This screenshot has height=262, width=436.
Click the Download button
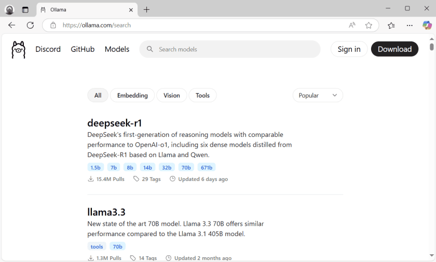pos(394,49)
